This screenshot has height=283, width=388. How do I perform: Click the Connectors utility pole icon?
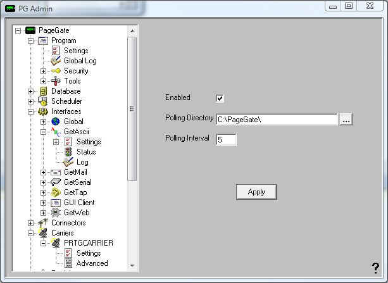click(x=43, y=223)
